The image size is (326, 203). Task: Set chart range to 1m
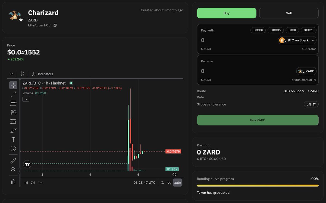(x=40, y=183)
